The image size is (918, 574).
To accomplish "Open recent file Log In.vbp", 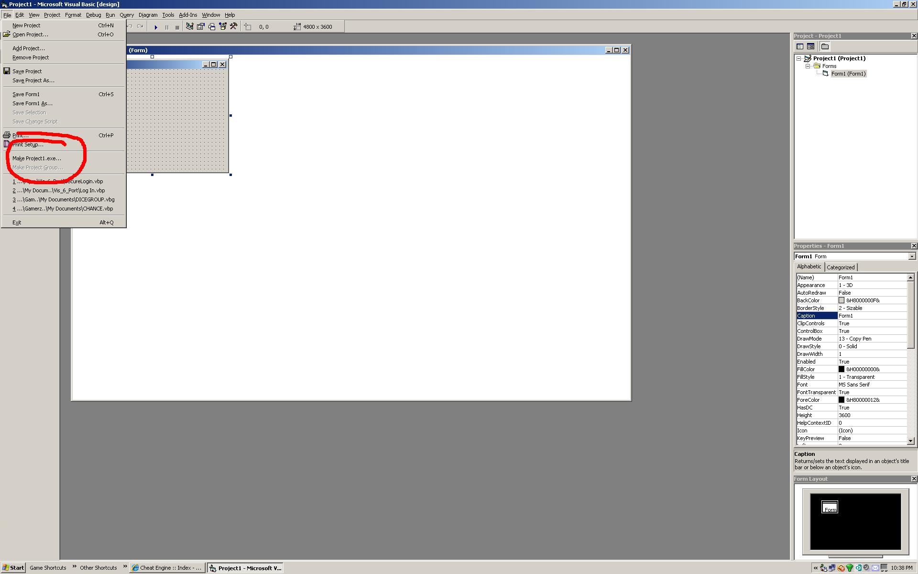I will pyautogui.click(x=63, y=190).
